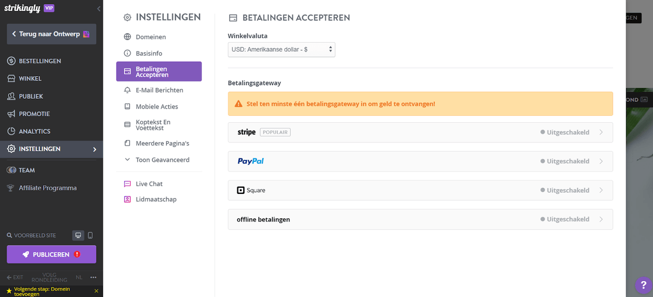The width and height of the screenshot is (653, 297).
Task: Click the POPULAIR tag next to Stripe
Action: pos(275,132)
